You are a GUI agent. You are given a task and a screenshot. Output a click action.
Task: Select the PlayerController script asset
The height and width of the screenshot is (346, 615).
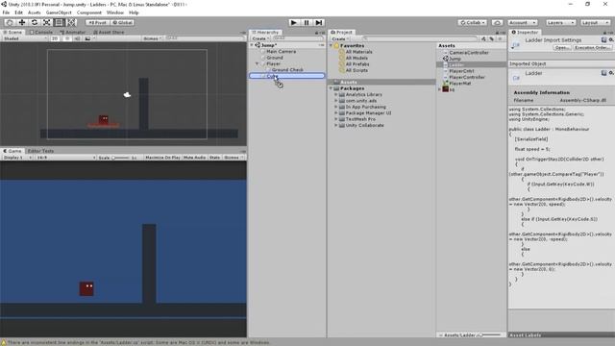(467, 77)
